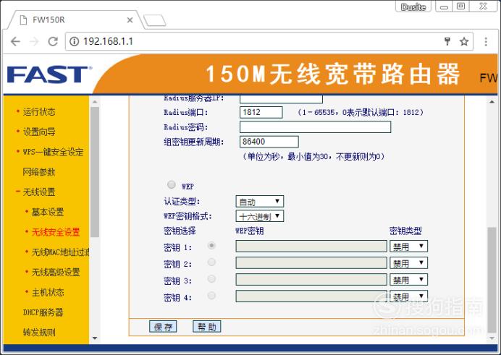Reload the page with refresh icon
Image resolution: width=501 pixels, height=355 pixels.
53,41
